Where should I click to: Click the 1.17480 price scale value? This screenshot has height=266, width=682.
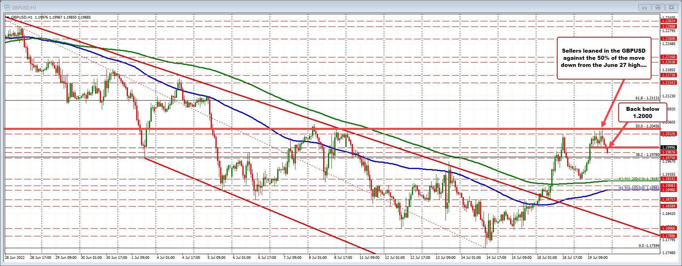pyautogui.click(x=669, y=253)
